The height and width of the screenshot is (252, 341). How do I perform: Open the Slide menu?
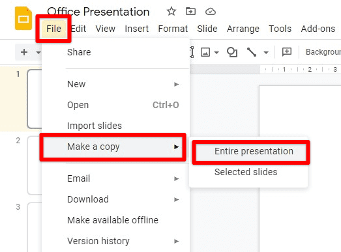tap(207, 29)
